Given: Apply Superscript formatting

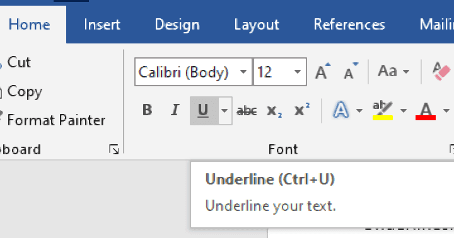Looking at the screenshot, I should (302, 110).
